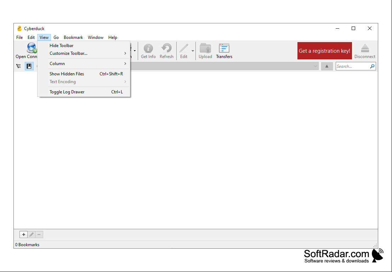
Task: Open the Go menu
Action: point(56,37)
